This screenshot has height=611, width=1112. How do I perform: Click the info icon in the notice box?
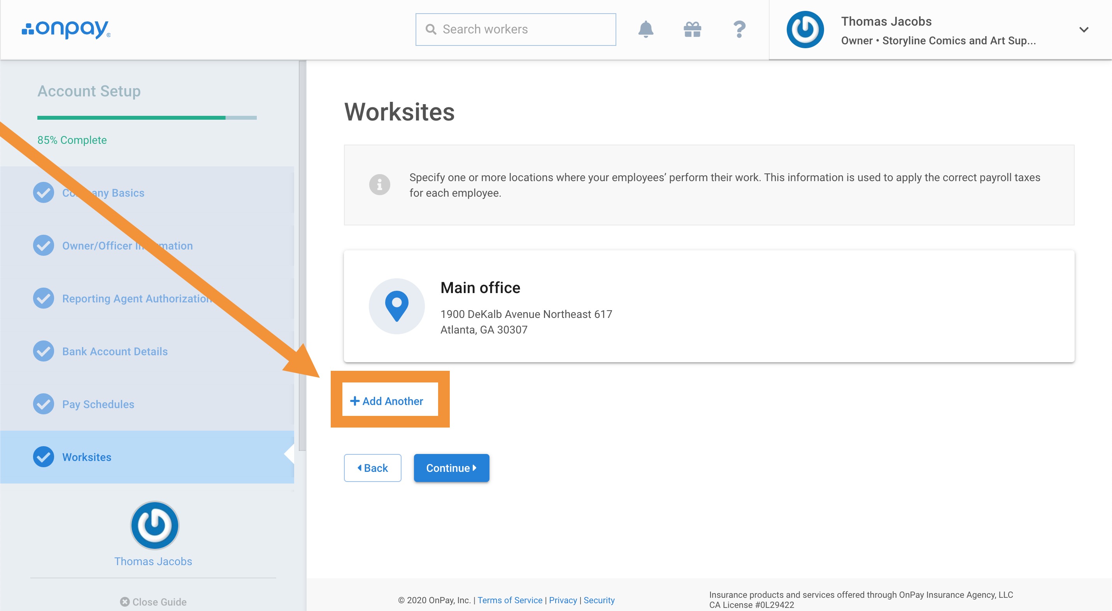(379, 185)
